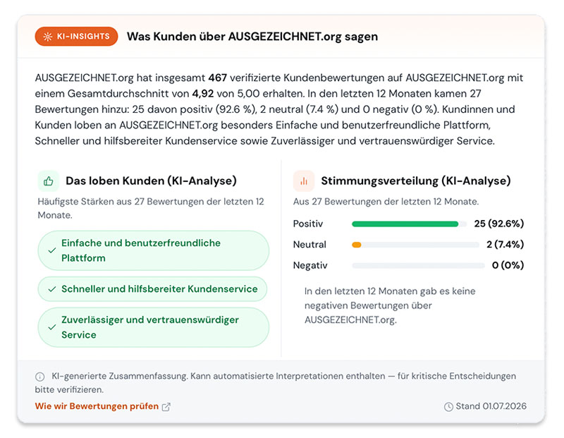Select the Zuverlässiger und vertrauenswürdiger Service pill

point(154,327)
